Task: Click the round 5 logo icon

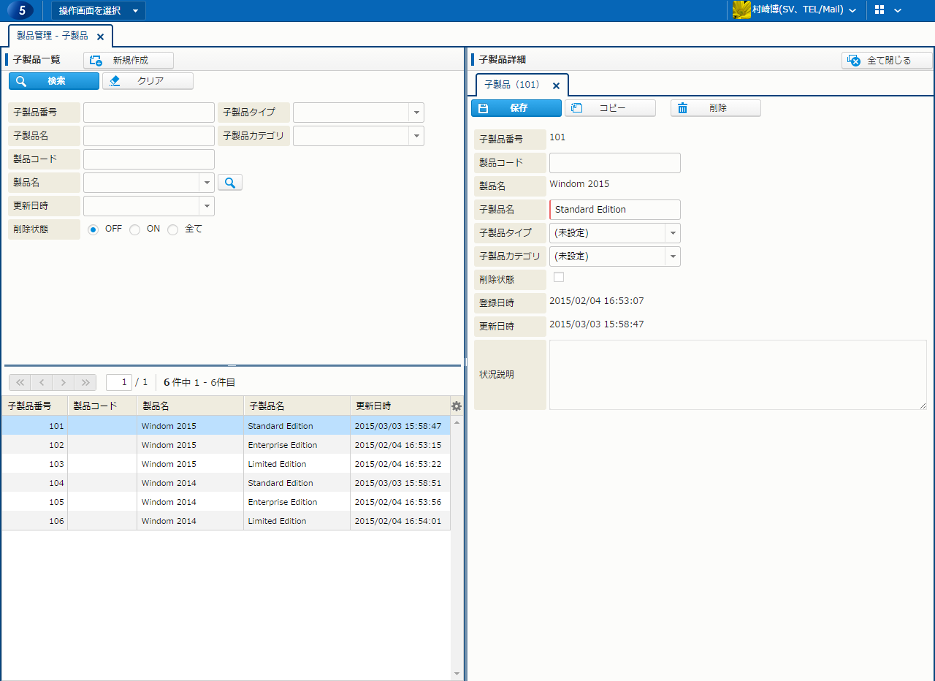Action: click(21, 10)
